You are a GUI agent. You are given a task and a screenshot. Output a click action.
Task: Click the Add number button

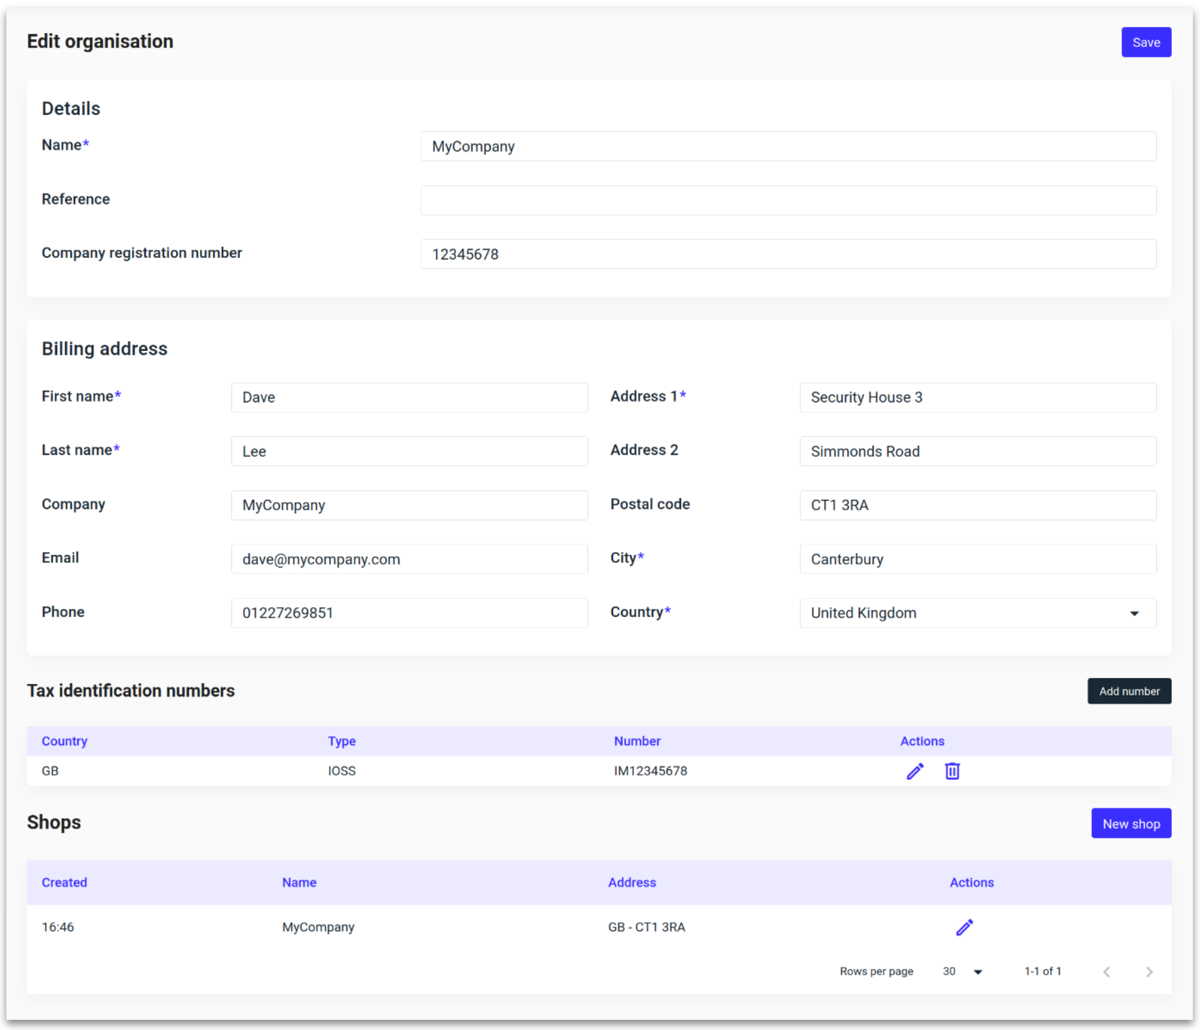1129,691
